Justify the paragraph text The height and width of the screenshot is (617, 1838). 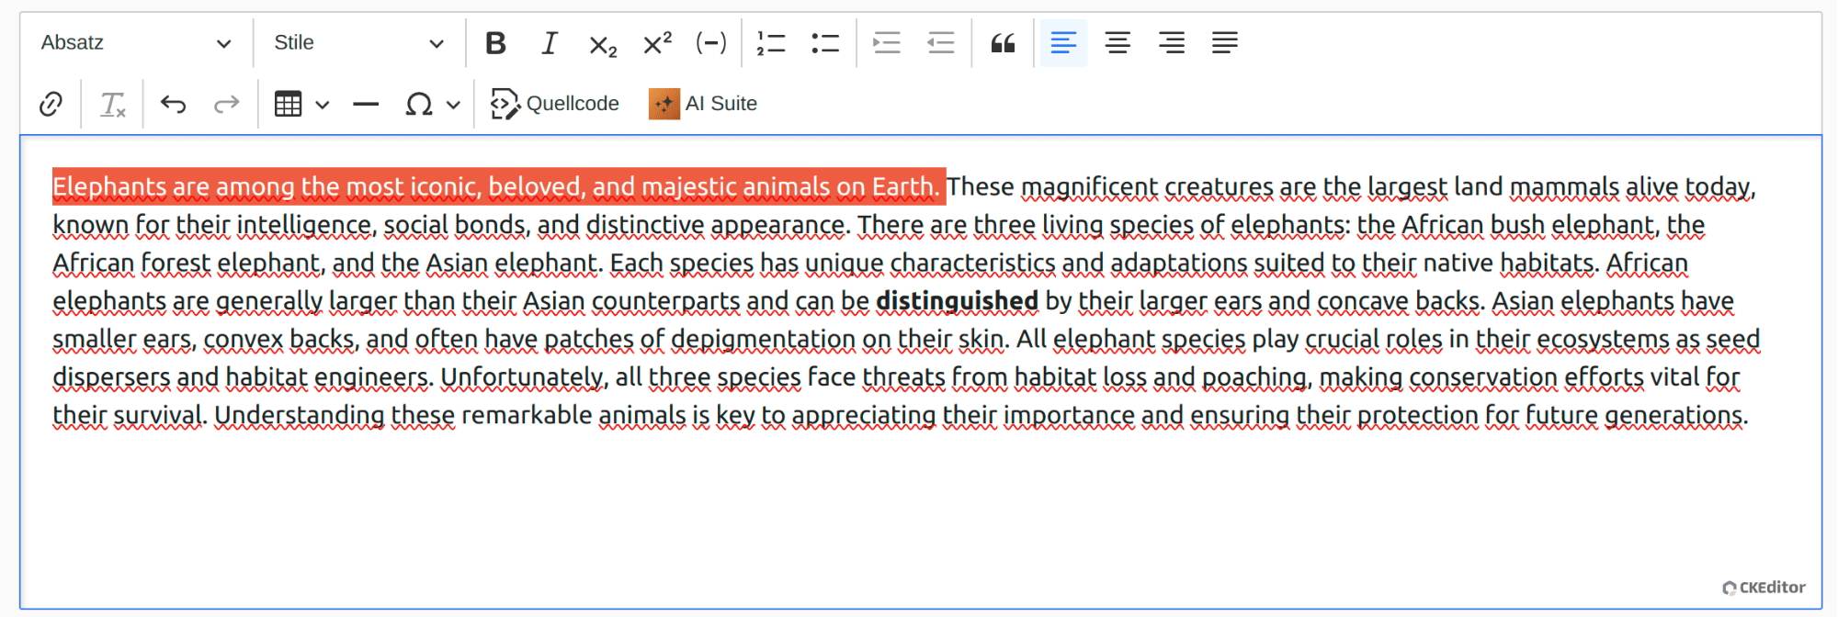pyautogui.click(x=1224, y=43)
